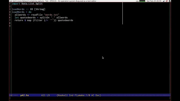180x101 pixels.
Task: Click "All" position indicator in mode line
Action: (x=43, y=95)
